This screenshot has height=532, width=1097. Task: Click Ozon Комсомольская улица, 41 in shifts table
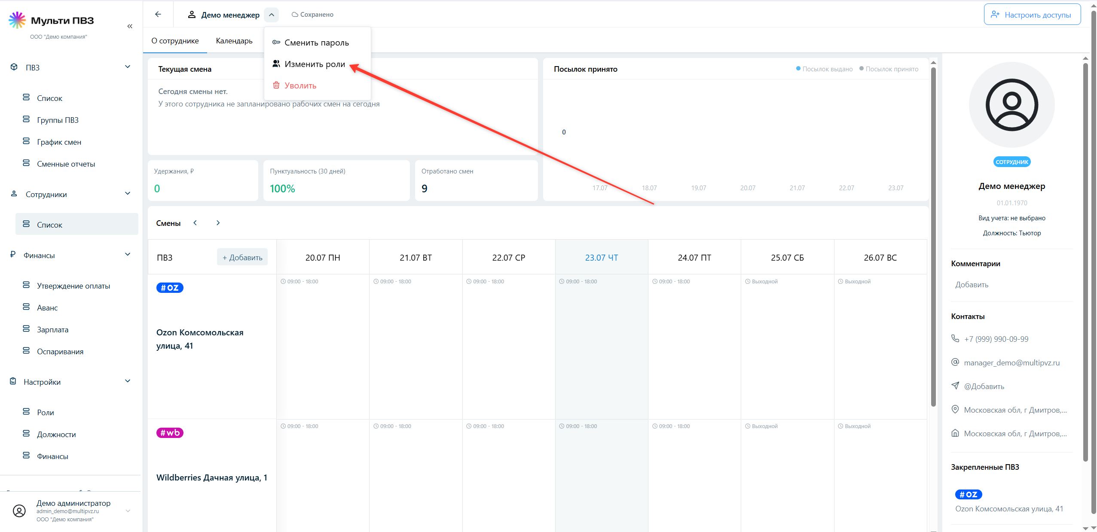200,339
